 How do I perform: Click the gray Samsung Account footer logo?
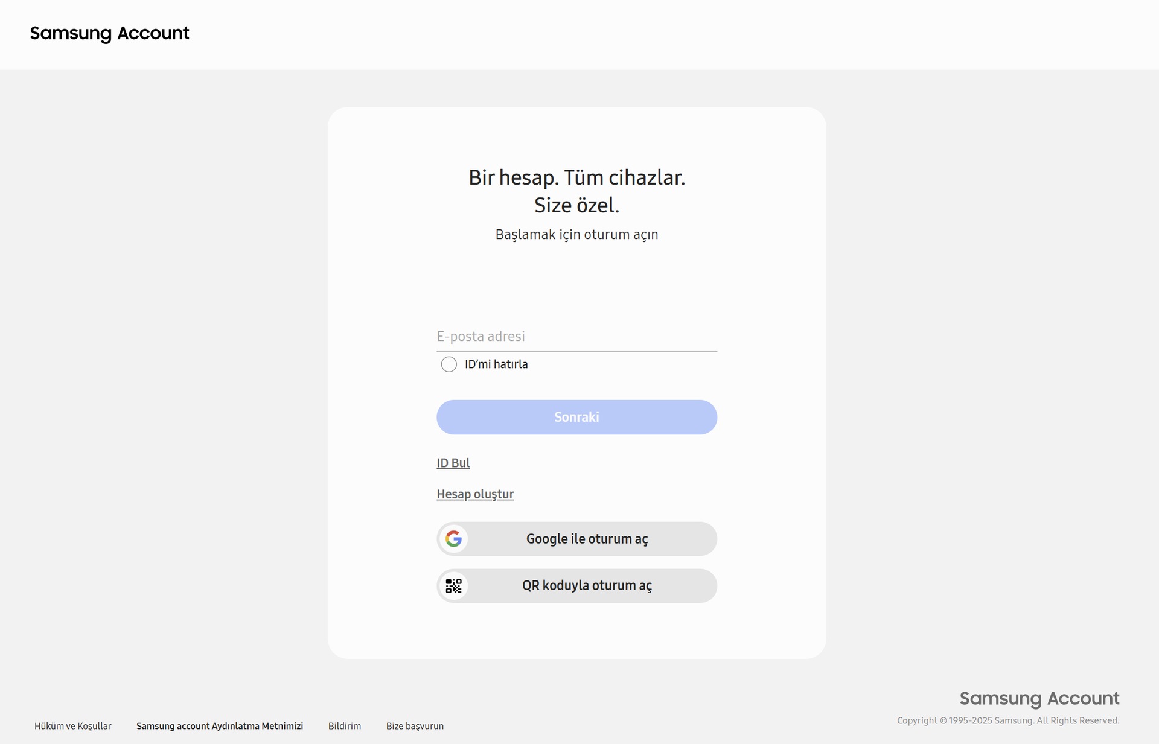(x=1039, y=698)
